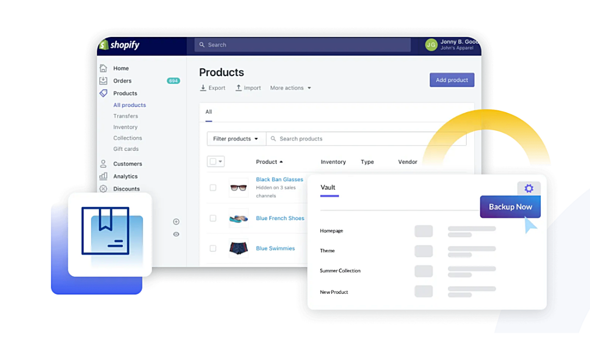Image resolution: width=590 pixels, height=344 pixels.
Task: Open Vault settings gear icon
Action: tap(529, 188)
